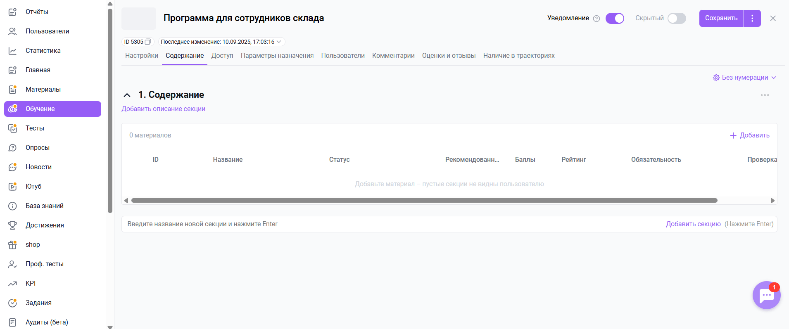The width and height of the screenshot is (789, 329).
Task: Go to Параметры назначения tab
Action: (x=277, y=56)
